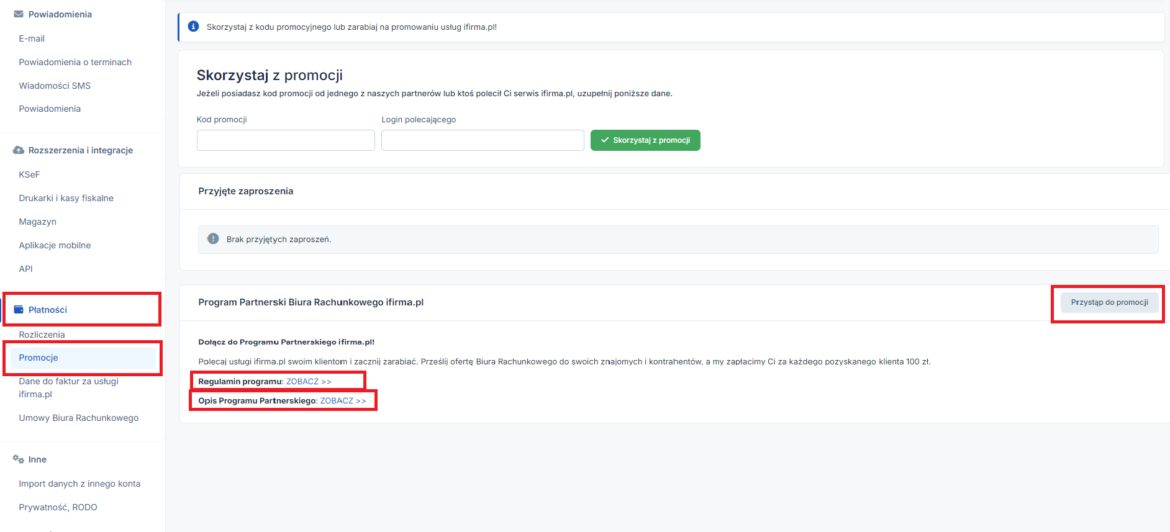Open the Powiadomienia section header
1170x532 pixels.
(60, 14)
